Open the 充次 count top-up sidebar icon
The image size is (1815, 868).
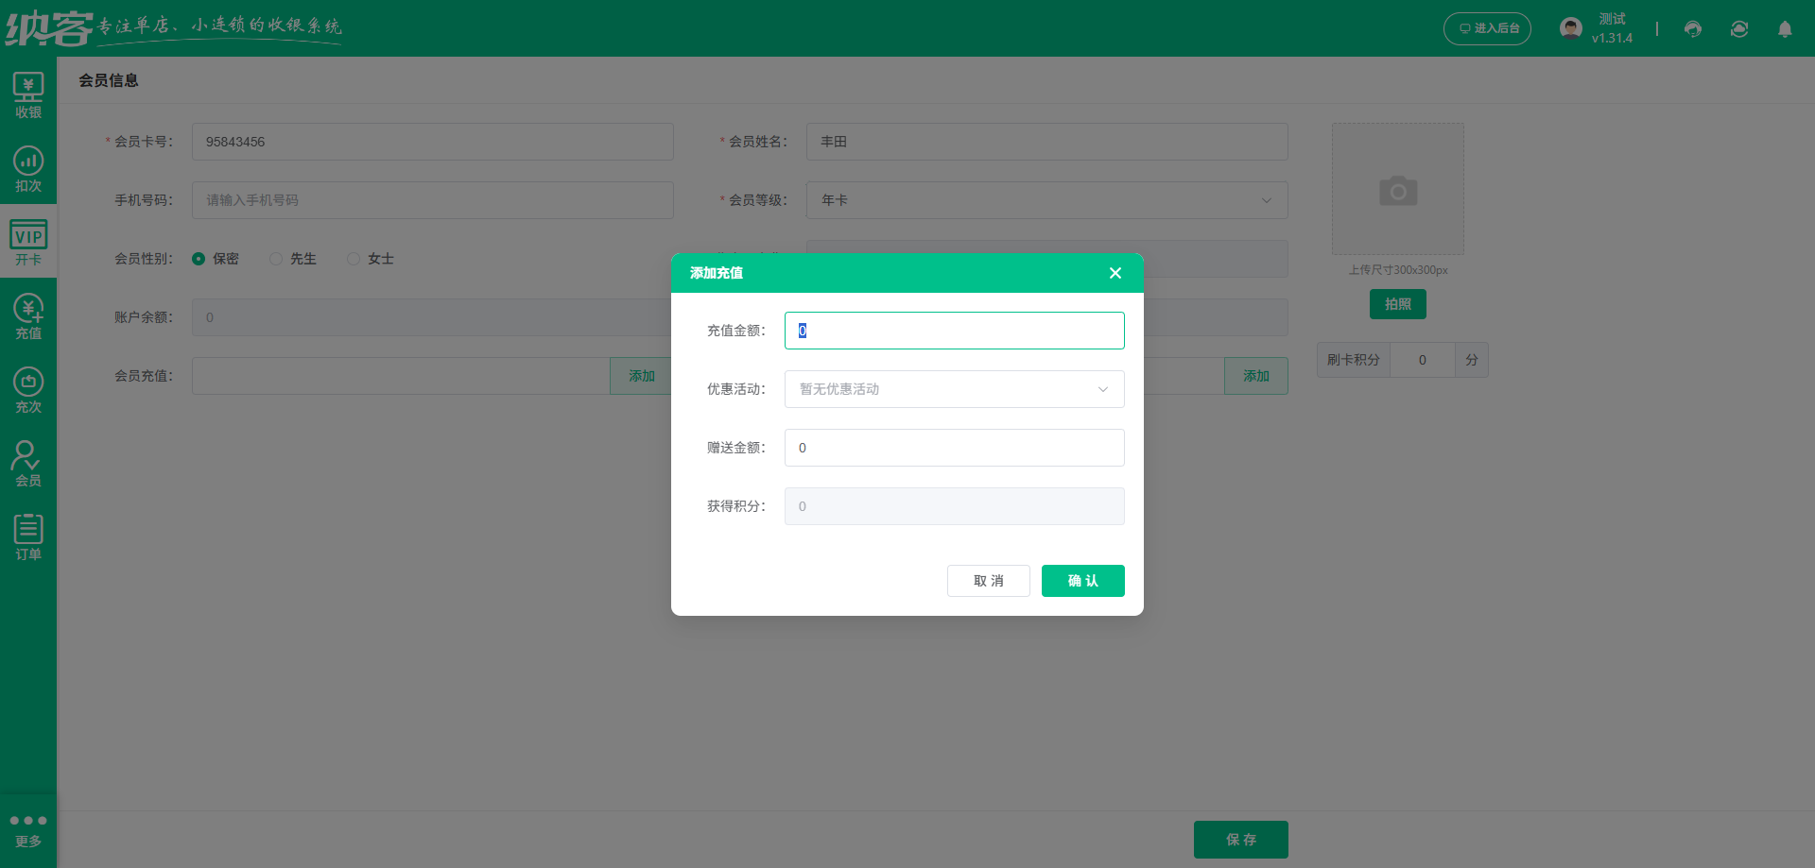click(28, 390)
